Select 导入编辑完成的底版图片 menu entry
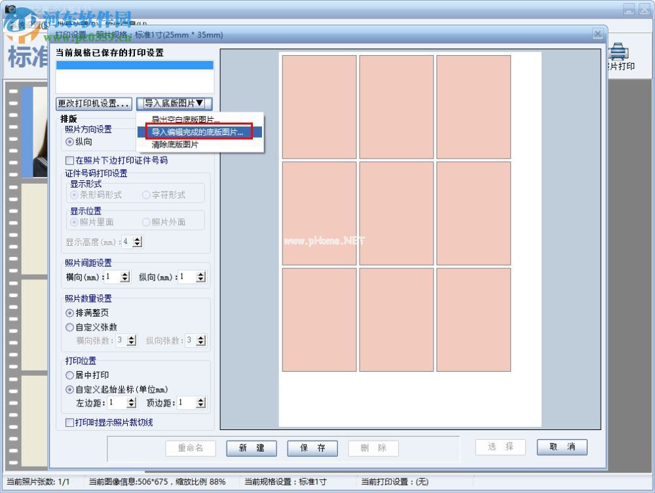655x493 pixels. coord(197,132)
